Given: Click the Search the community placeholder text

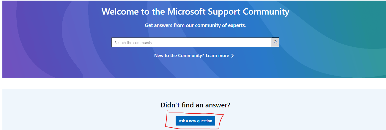Looking at the screenshot, I should (133, 43).
